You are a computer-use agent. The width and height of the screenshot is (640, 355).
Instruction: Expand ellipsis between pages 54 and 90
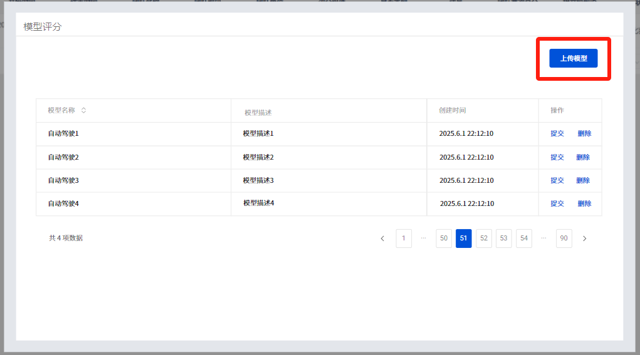coord(543,239)
